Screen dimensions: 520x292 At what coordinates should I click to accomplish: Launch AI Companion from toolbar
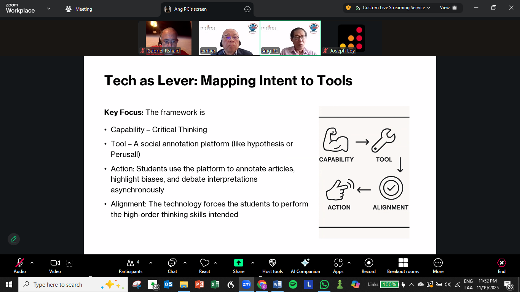pyautogui.click(x=305, y=265)
